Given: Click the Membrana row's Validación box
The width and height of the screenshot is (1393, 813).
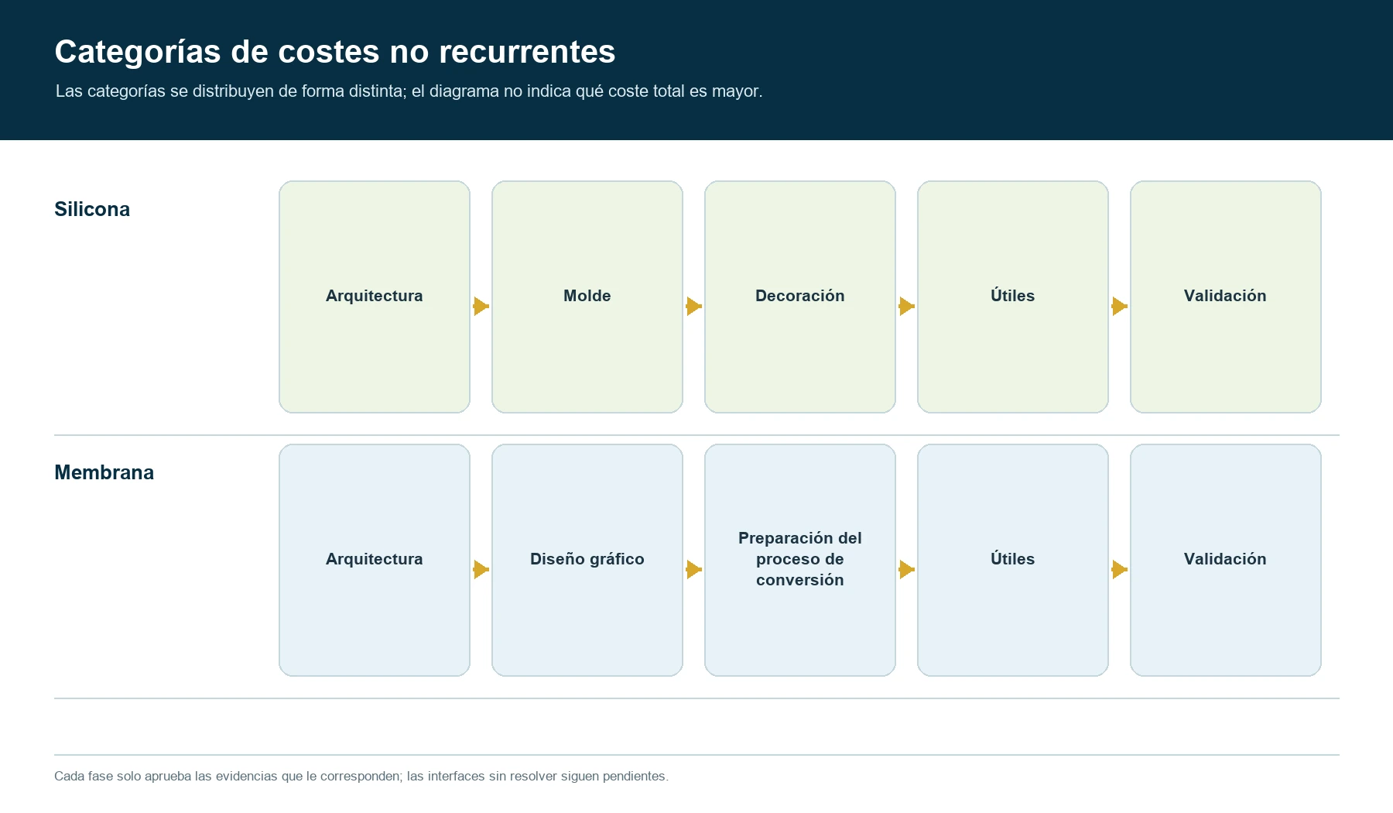Looking at the screenshot, I should 1226,560.
